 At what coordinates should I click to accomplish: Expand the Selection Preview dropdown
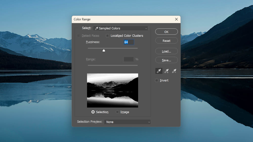pyautogui.click(x=127, y=122)
